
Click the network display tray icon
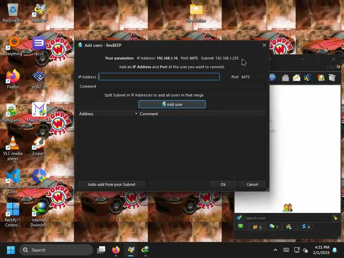297,250
